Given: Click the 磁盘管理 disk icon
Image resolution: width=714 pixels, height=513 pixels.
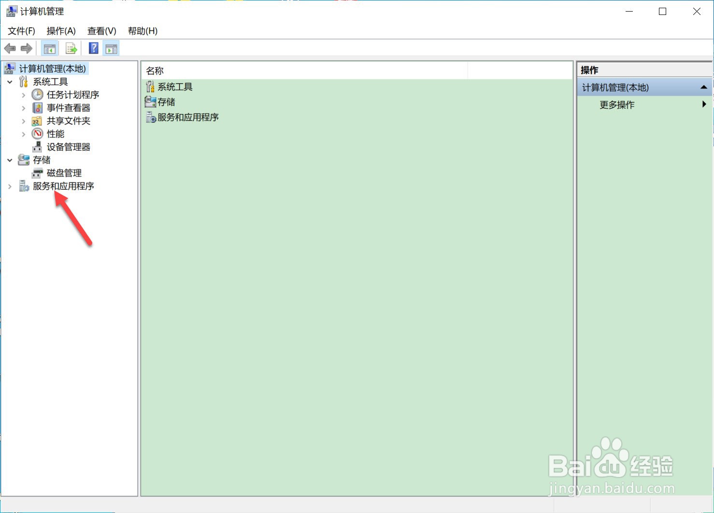Looking at the screenshot, I should point(37,173).
